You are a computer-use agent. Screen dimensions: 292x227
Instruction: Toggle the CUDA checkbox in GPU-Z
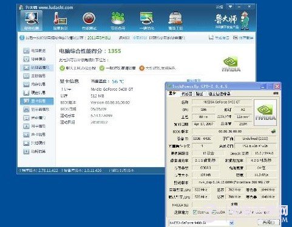[x=214, y=212]
